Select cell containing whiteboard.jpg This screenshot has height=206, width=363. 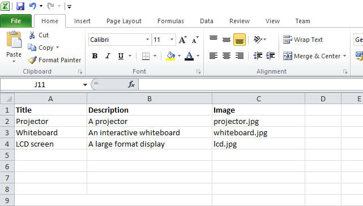[x=259, y=132]
